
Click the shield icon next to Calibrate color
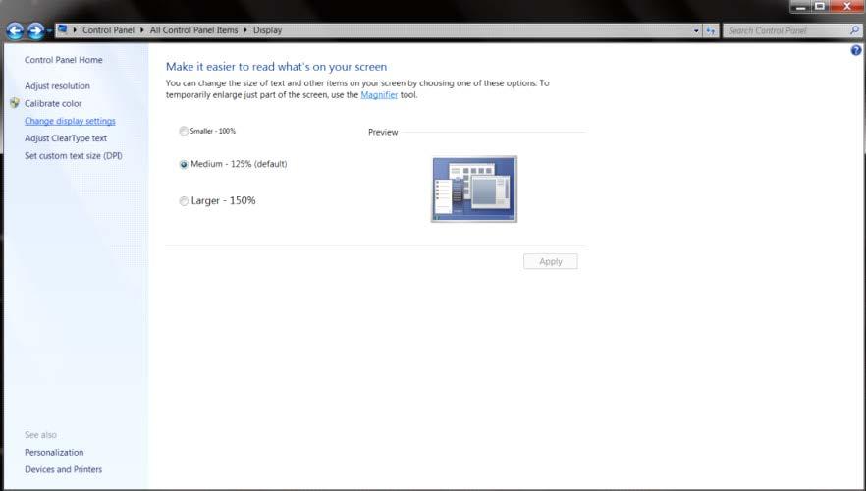click(x=15, y=103)
